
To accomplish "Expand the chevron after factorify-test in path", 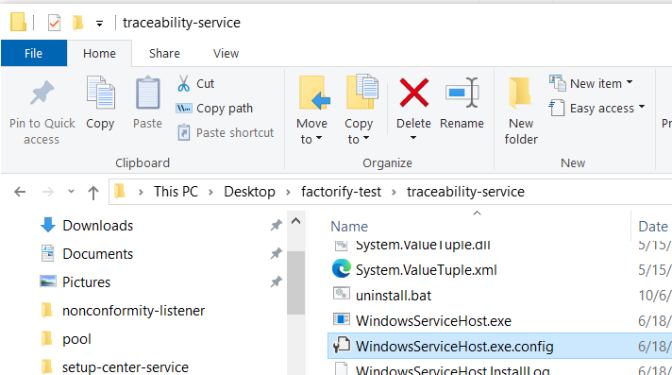I will click(x=394, y=192).
